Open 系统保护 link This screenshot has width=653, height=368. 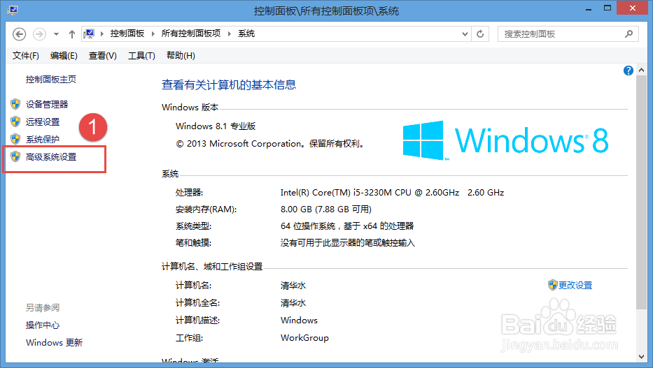click(x=43, y=139)
